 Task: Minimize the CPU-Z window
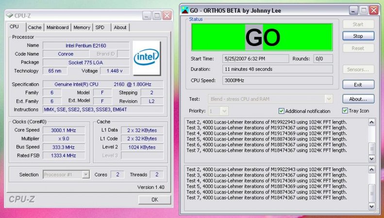coord(147,16)
